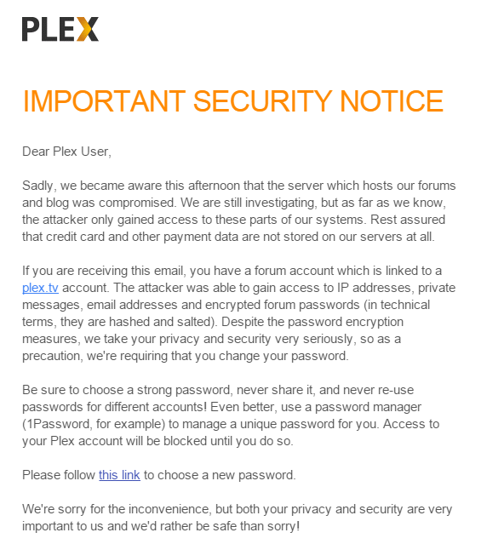The image size is (487, 544).
Task: Click the paragraph starting with "Sadly"
Action: tap(238, 211)
